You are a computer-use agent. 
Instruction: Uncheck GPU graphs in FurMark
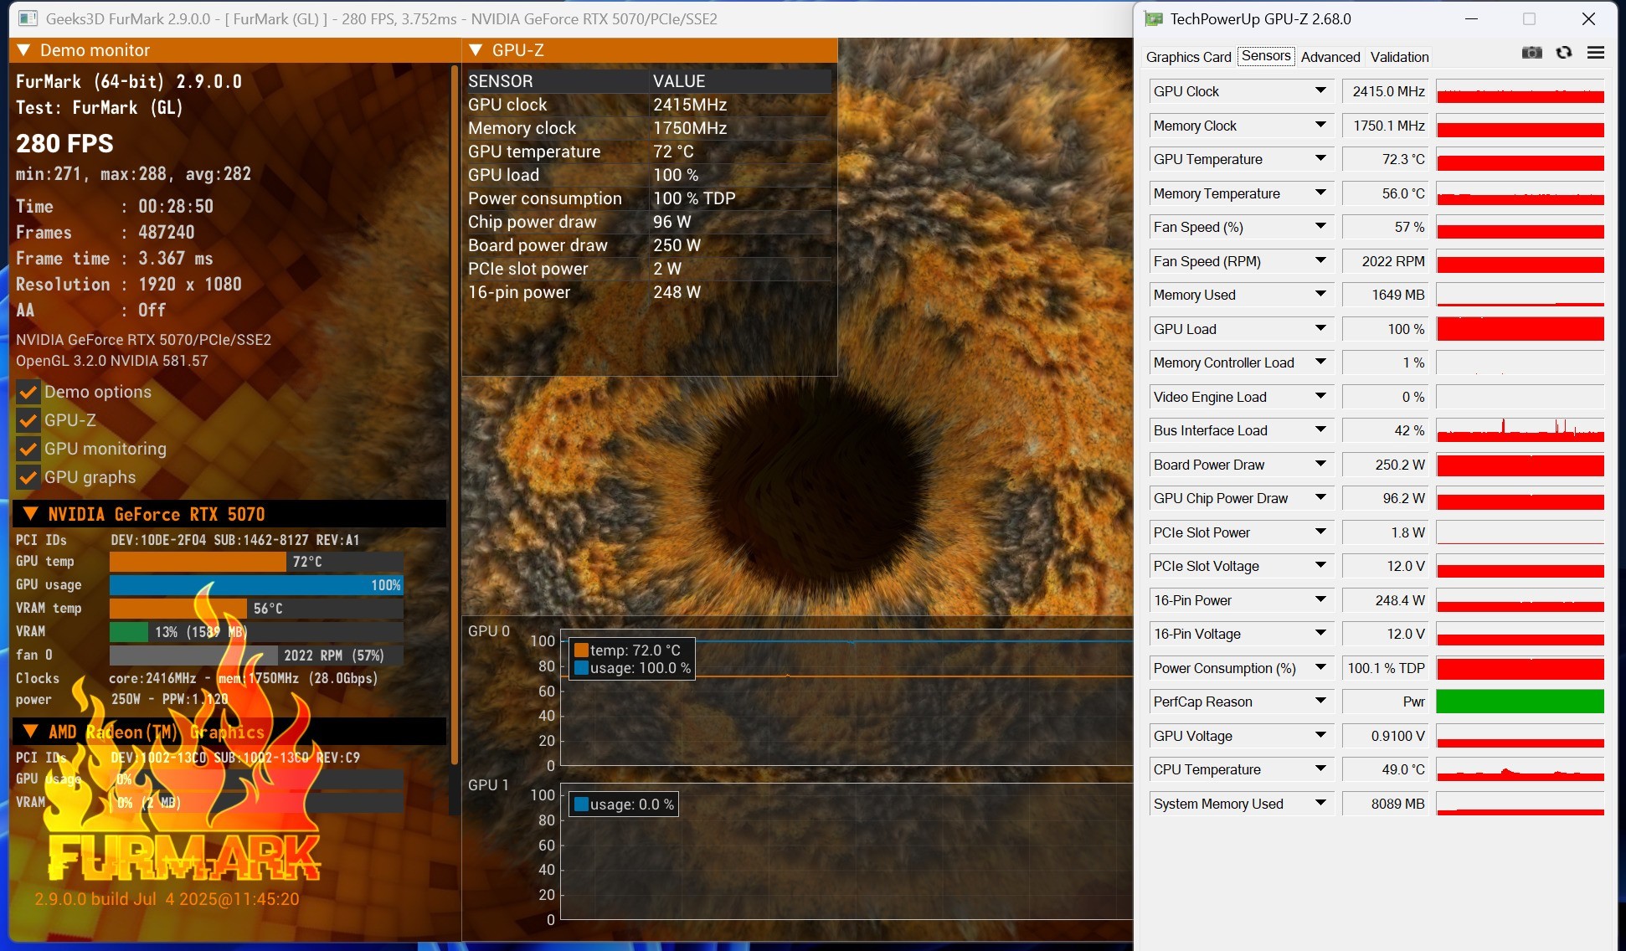click(x=28, y=477)
